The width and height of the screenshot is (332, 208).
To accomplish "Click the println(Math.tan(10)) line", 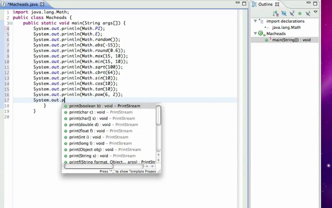I will [x=76, y=89].
